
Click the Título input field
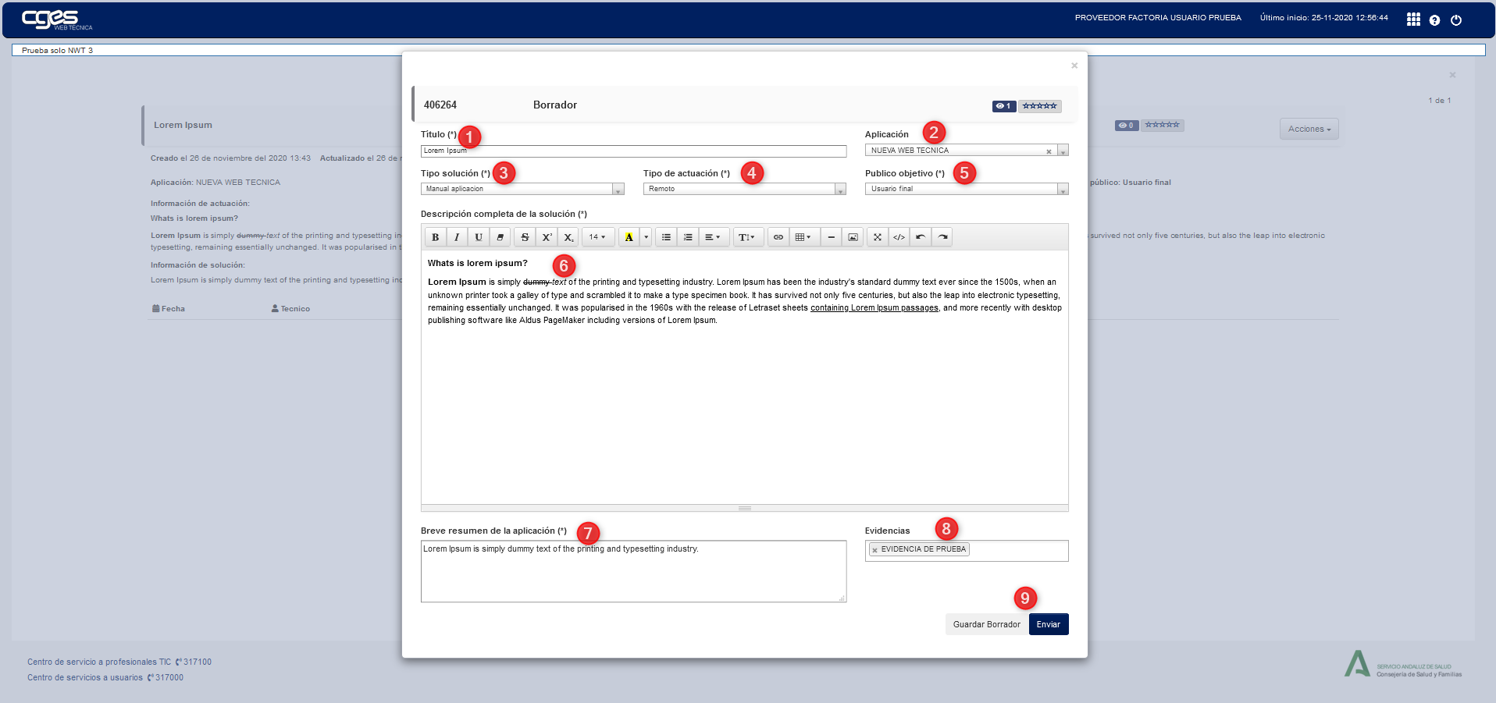pos(633,151)
